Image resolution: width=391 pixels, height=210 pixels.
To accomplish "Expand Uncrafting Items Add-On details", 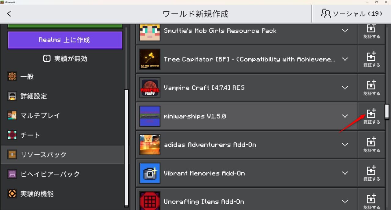I will pos(345,201).
